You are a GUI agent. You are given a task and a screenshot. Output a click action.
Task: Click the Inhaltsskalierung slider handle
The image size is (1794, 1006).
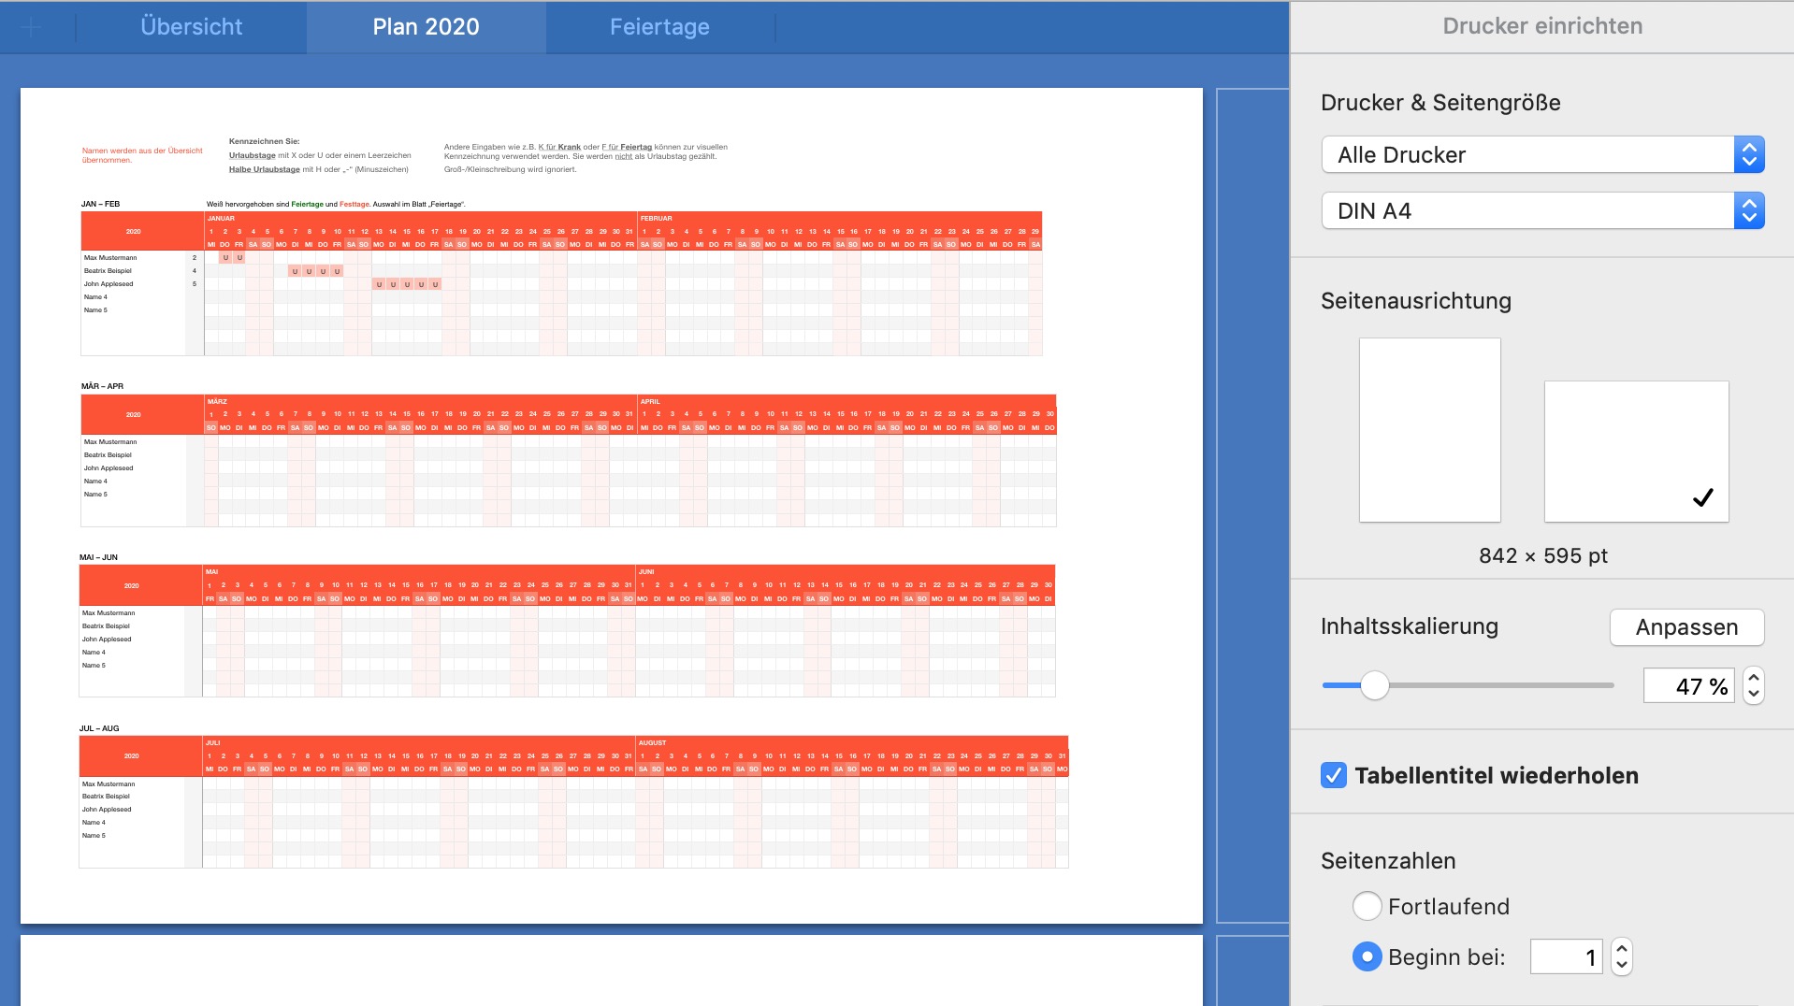[1374, 685]
